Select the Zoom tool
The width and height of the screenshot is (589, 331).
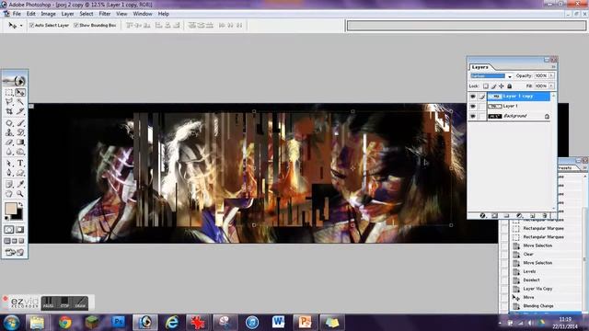(20, 194)
